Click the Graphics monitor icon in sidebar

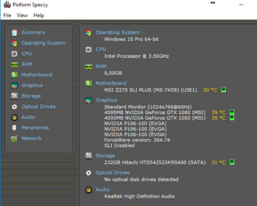click(14, 85)
